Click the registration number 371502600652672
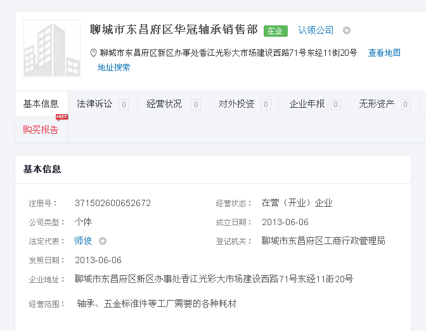Image resolution: width=426 pixels, height=331 pixels. (113, 203)
